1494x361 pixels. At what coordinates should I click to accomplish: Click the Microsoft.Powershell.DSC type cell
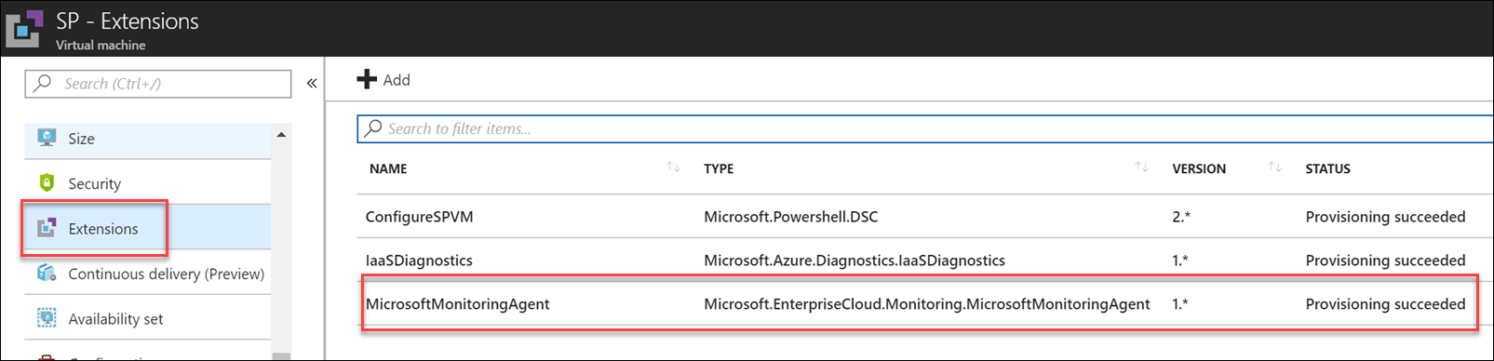click(790, 217)
